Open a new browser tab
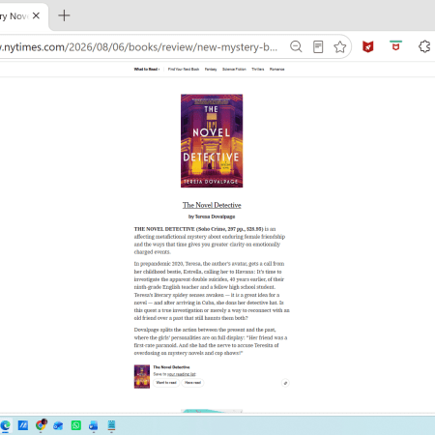Viewport: 435px width, 435px height. pos(64,15)
